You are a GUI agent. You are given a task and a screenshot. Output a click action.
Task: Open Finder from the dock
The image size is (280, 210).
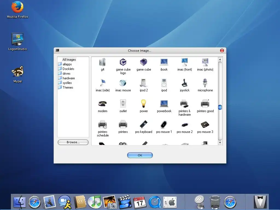tap(20, 202)
